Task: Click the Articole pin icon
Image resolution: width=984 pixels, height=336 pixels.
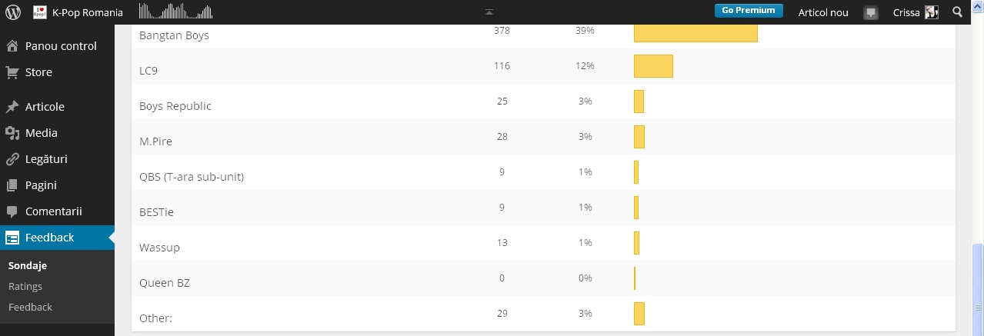Action: [x=12, y=107]
